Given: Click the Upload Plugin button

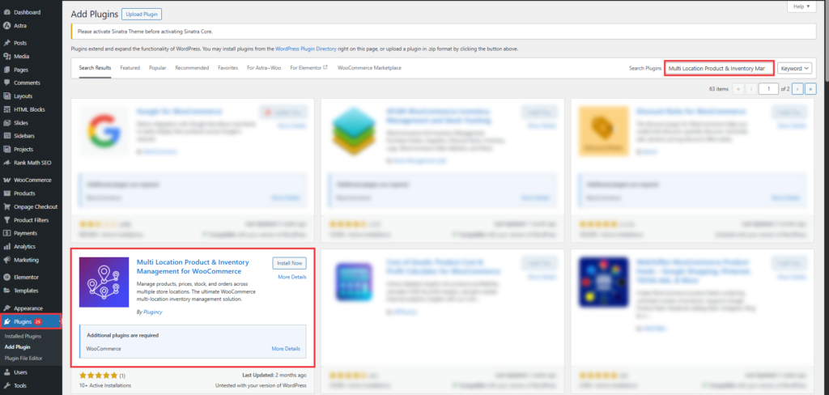Looking at the screenshot, I should [x=142, y=14].
